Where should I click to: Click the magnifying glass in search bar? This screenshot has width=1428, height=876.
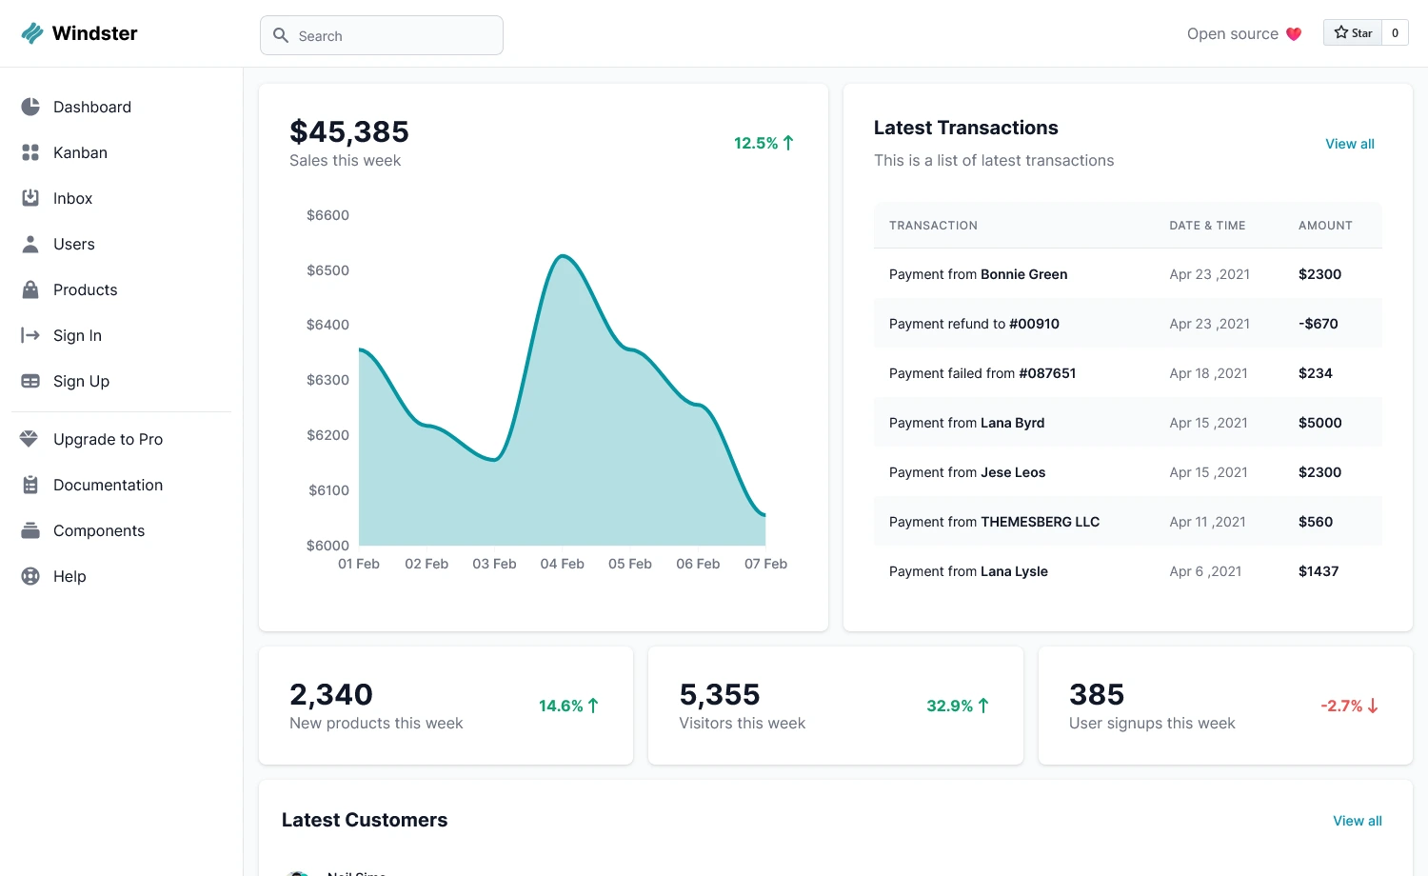coord(281,35)
